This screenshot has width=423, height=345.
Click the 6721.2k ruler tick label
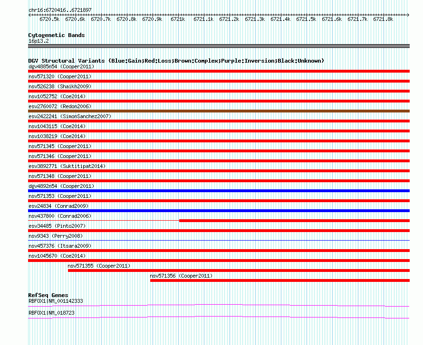coord(229,19)
